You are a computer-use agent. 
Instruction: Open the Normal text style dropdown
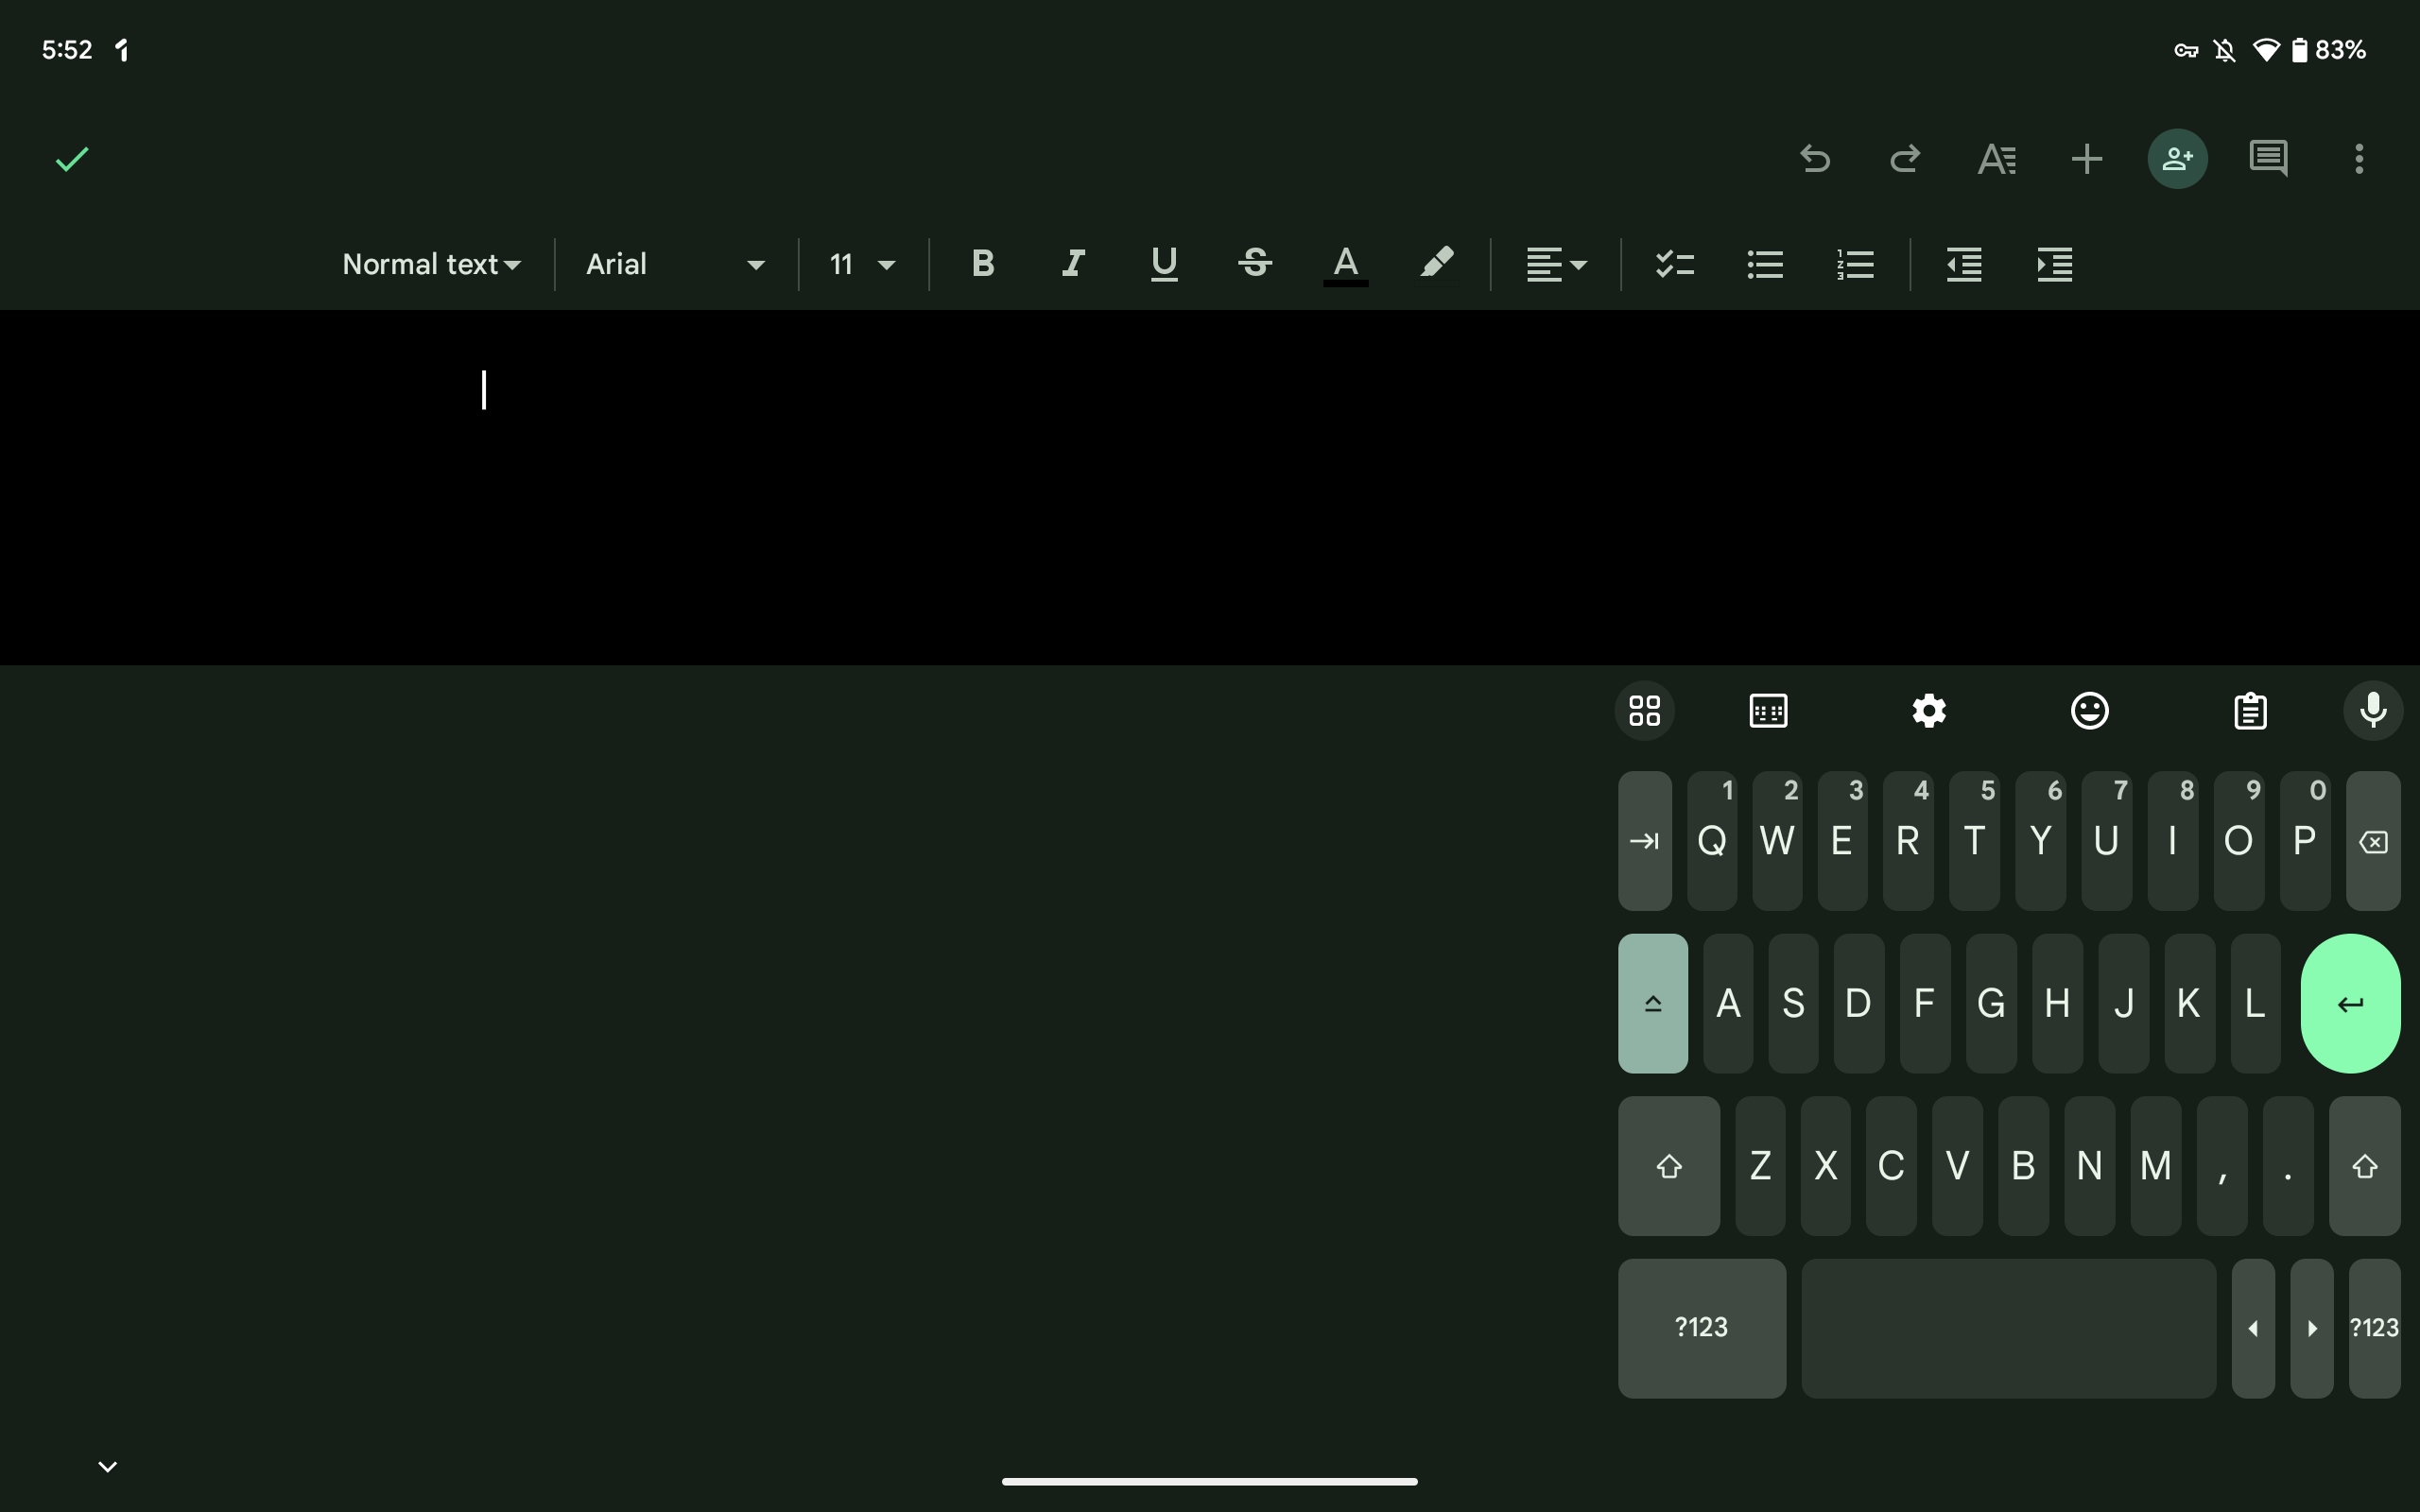[x=430, y=263]
